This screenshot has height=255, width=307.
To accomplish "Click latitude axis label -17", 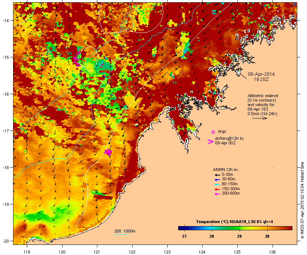I will [5, 130].
